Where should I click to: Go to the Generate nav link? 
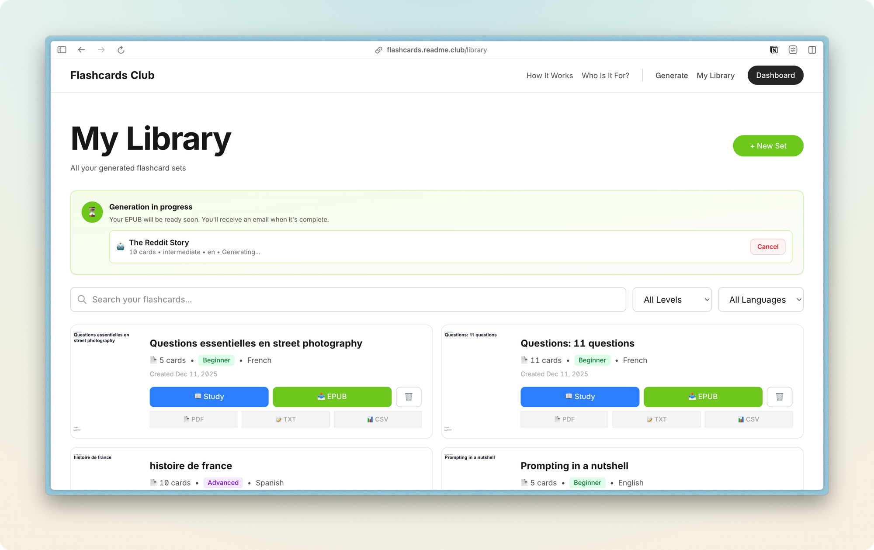click(x=671, y=76)
